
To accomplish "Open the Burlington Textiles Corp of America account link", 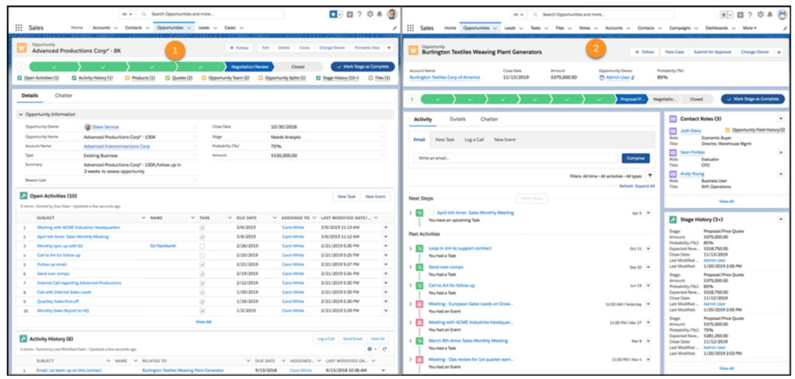I will [444, 77].
